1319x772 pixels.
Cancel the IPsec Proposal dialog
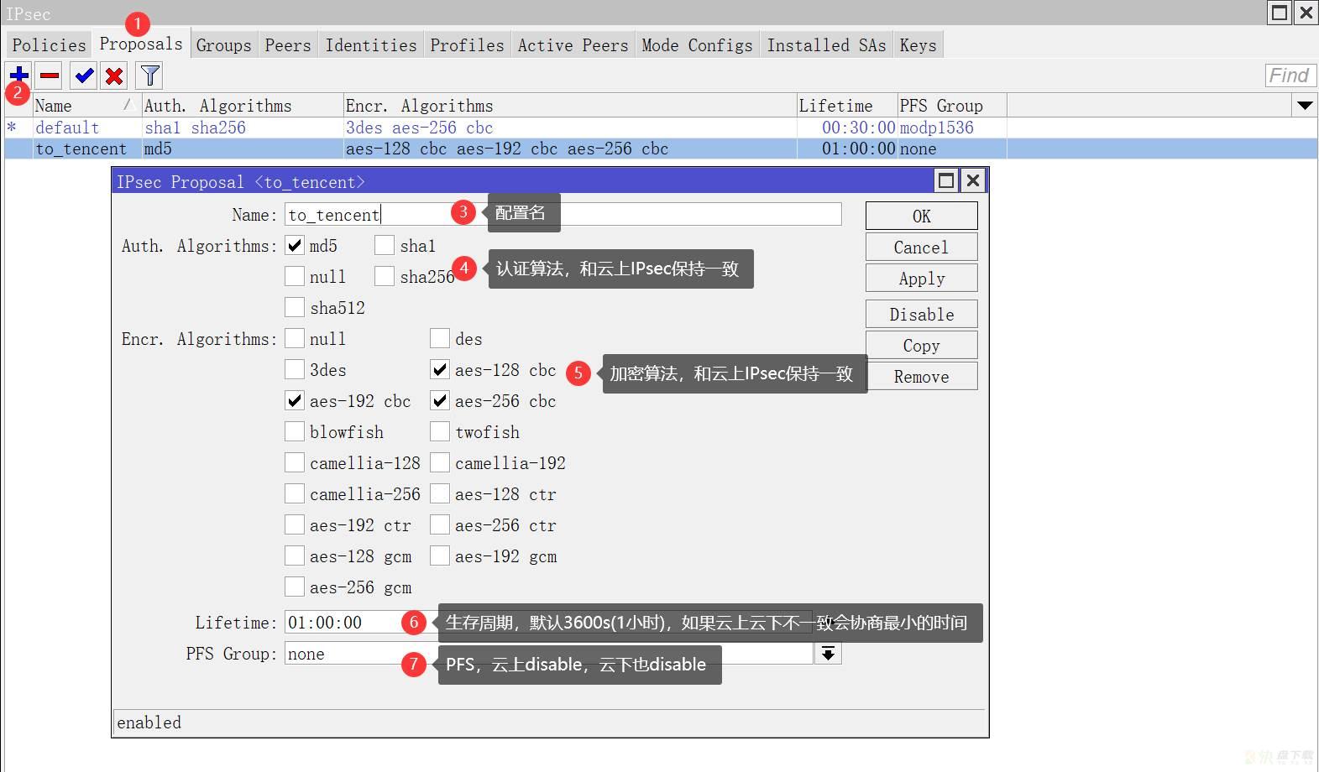point(921,247)
